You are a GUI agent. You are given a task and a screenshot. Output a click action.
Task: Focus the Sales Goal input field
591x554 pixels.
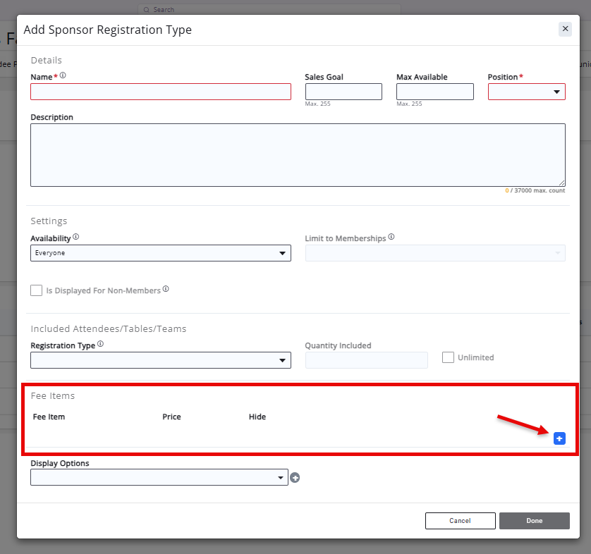pos(343,92)
